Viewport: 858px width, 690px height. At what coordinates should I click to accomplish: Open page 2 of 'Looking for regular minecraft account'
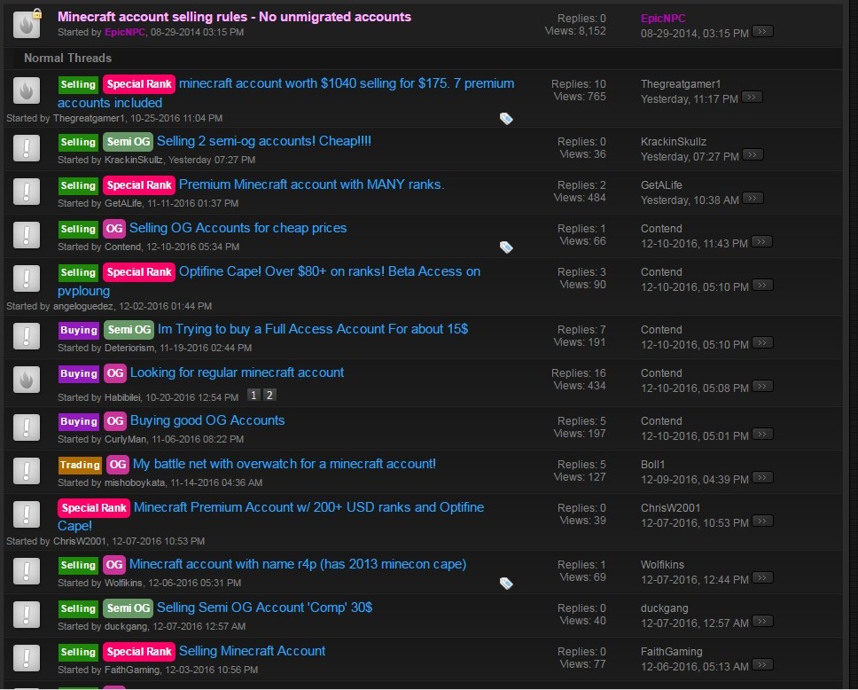click(x=269, y=396)
